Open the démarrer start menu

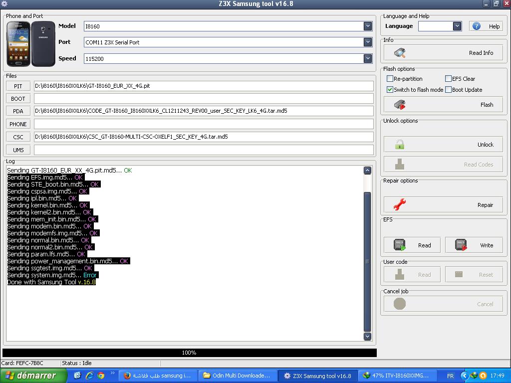point(33,376)
